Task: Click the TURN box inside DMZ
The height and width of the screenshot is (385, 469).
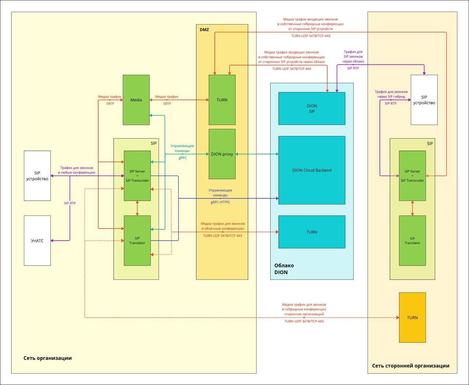Action: pos(222,100)
